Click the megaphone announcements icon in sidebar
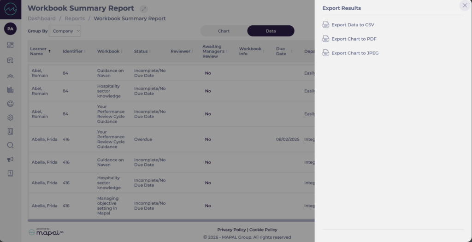This screenshot has width=472, height=242. 10,159
